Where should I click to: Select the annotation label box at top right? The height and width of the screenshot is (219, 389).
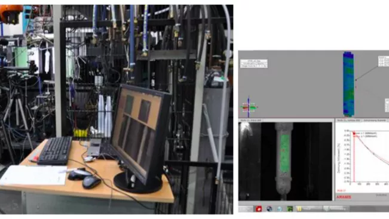click(x=384, y=61)
